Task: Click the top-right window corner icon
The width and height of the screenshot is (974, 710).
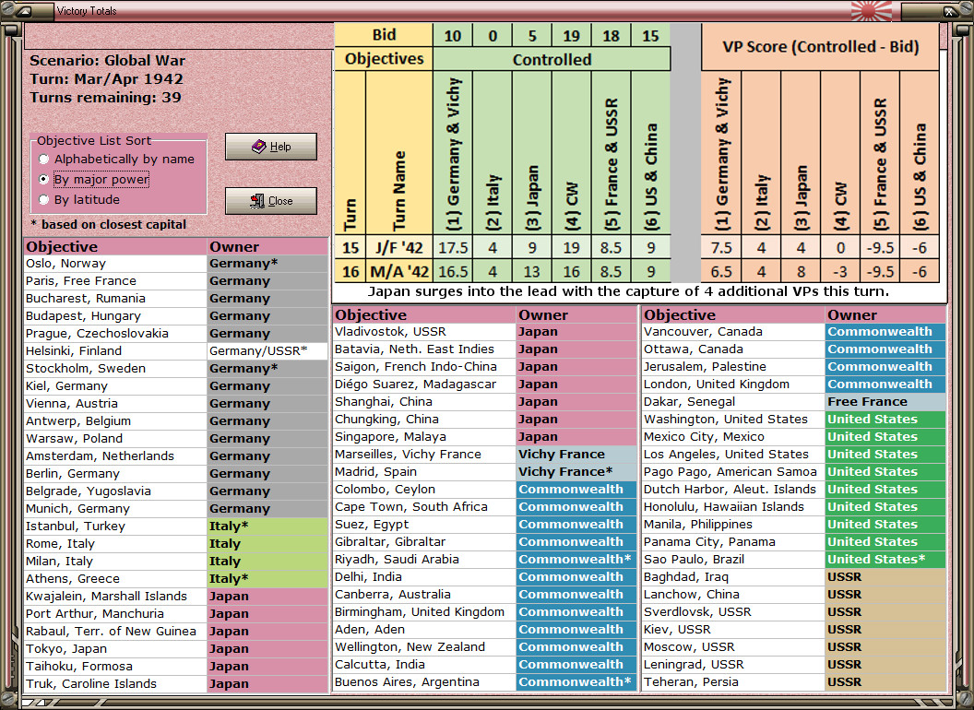Action: [950, 10]
